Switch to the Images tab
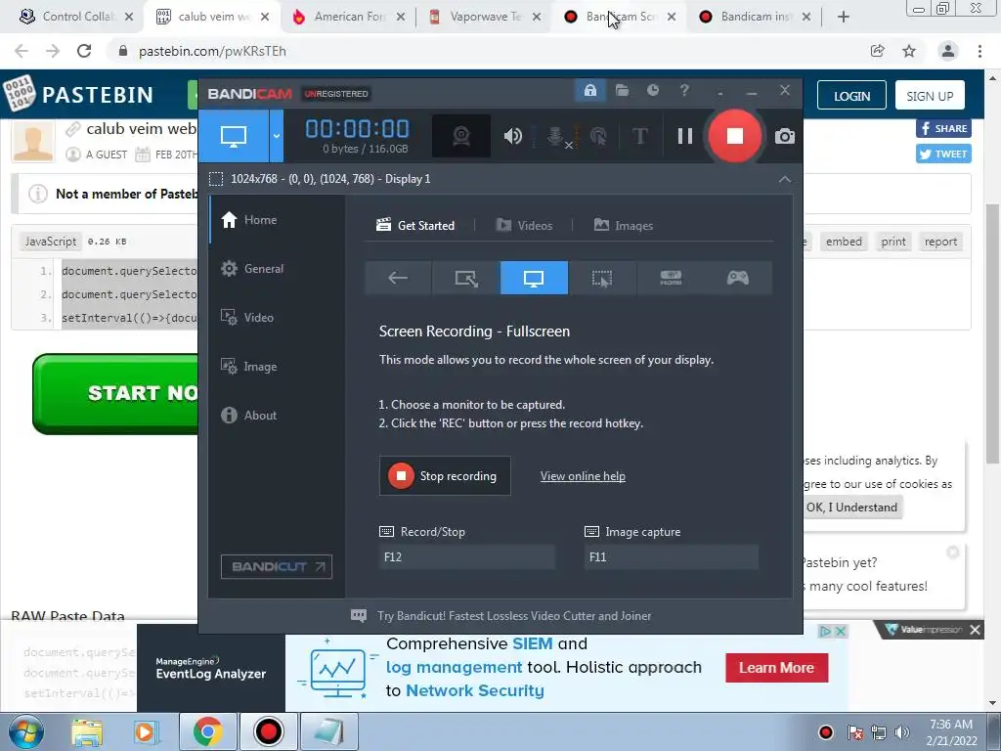The image size is (1001, 751). 624,226
